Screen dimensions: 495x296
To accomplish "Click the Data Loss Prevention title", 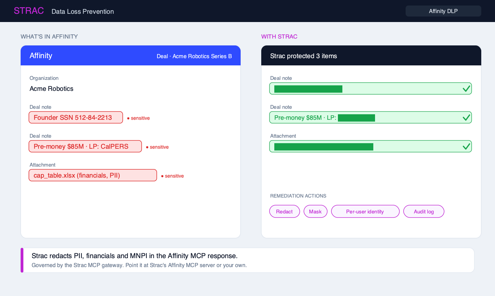I will 83,11.
